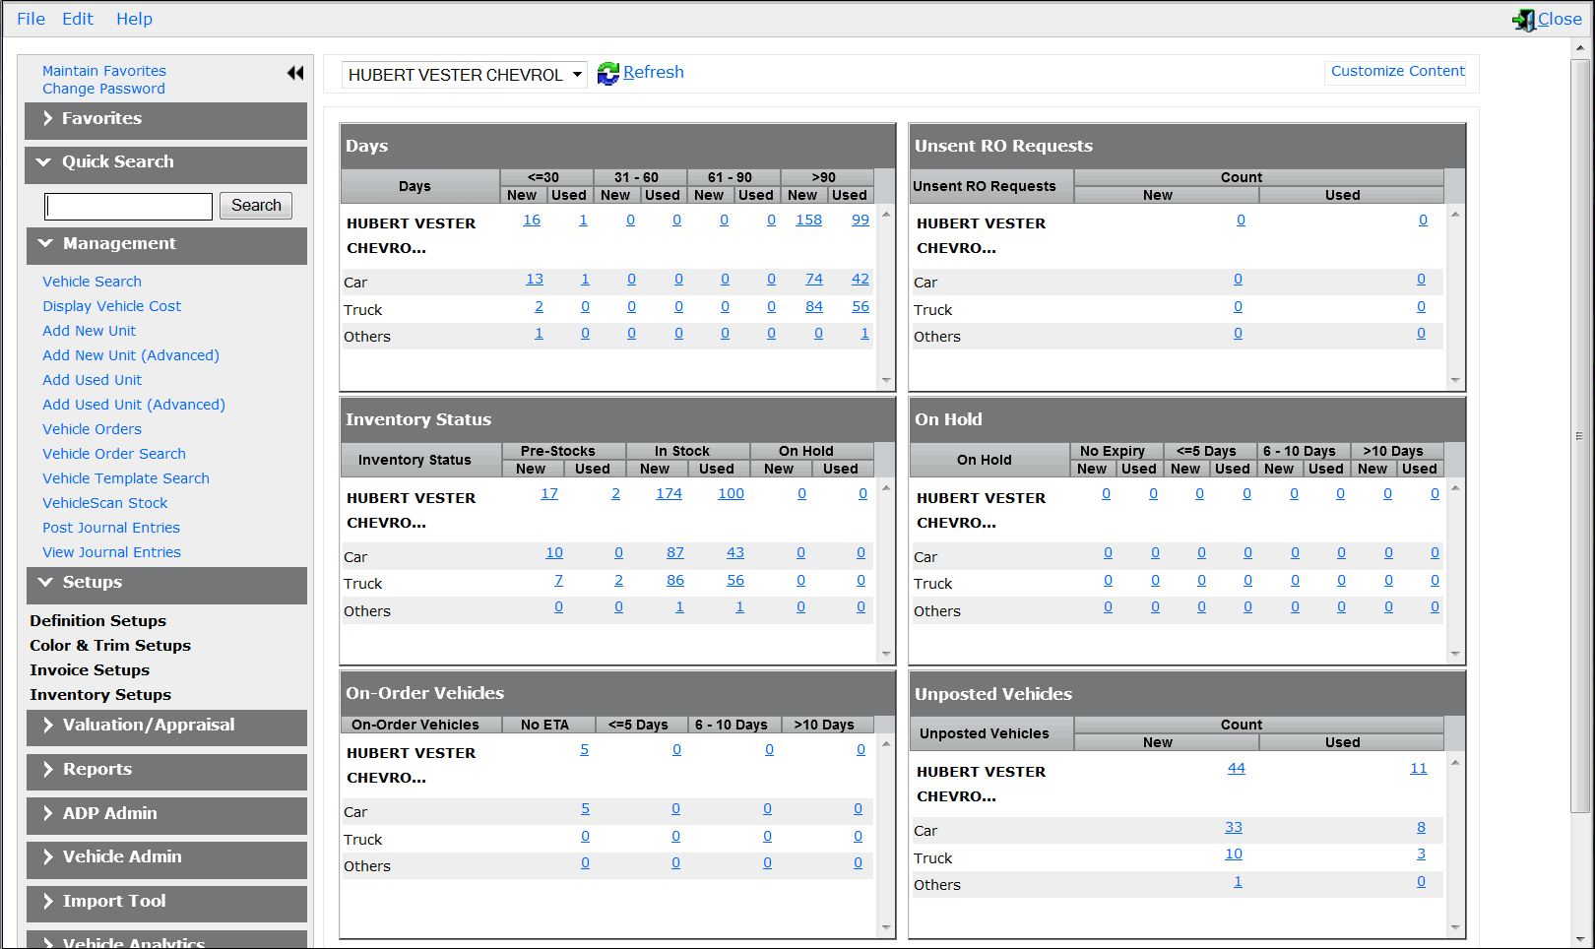Image resolution: width=1595 pixels, height=949 pixels.
Task: Click Unposted Vehicles panel scroll down arrow
Action: [1455, 927]
